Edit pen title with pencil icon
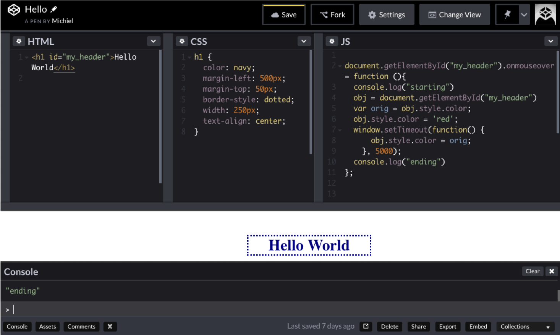This screenshot has height=335, width=560. tap(54, 9)
